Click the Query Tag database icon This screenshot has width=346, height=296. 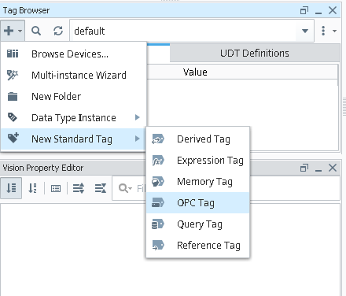pos(158,224)
